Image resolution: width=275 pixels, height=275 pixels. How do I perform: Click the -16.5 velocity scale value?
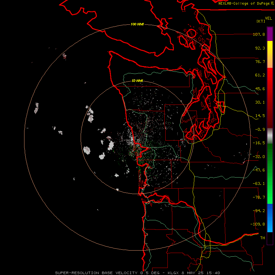click(259, 143)
